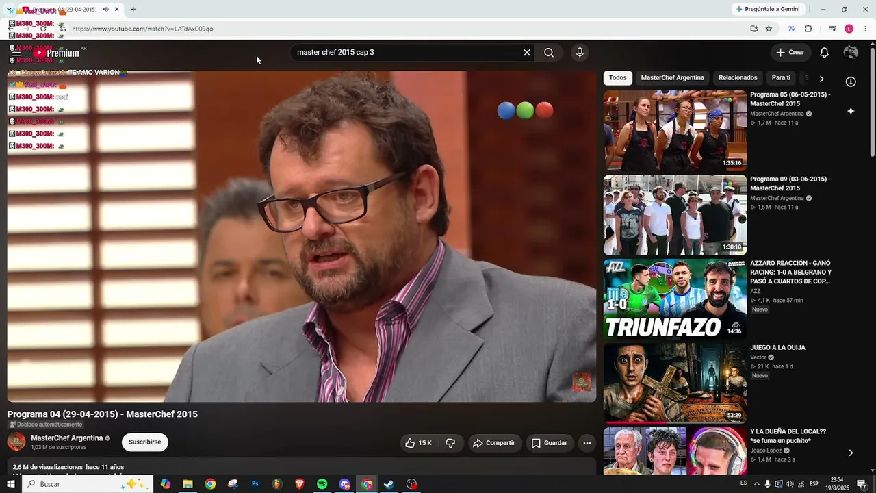
Task: Show hidden system tray icons
Action: click(x=756, y=484)
